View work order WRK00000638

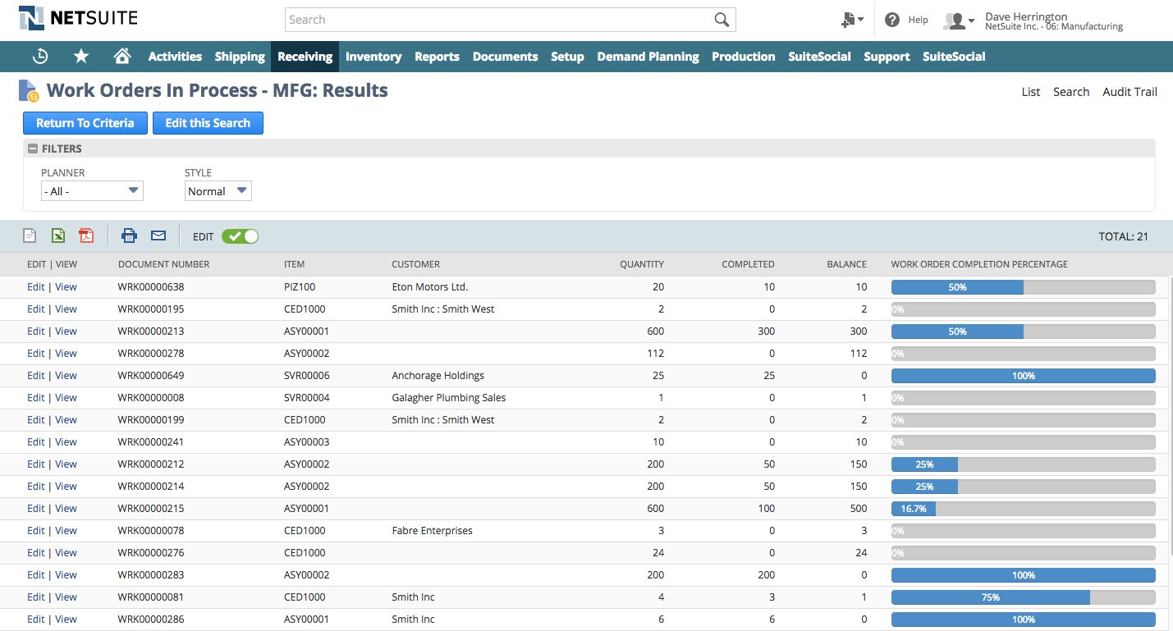(66, 287)
